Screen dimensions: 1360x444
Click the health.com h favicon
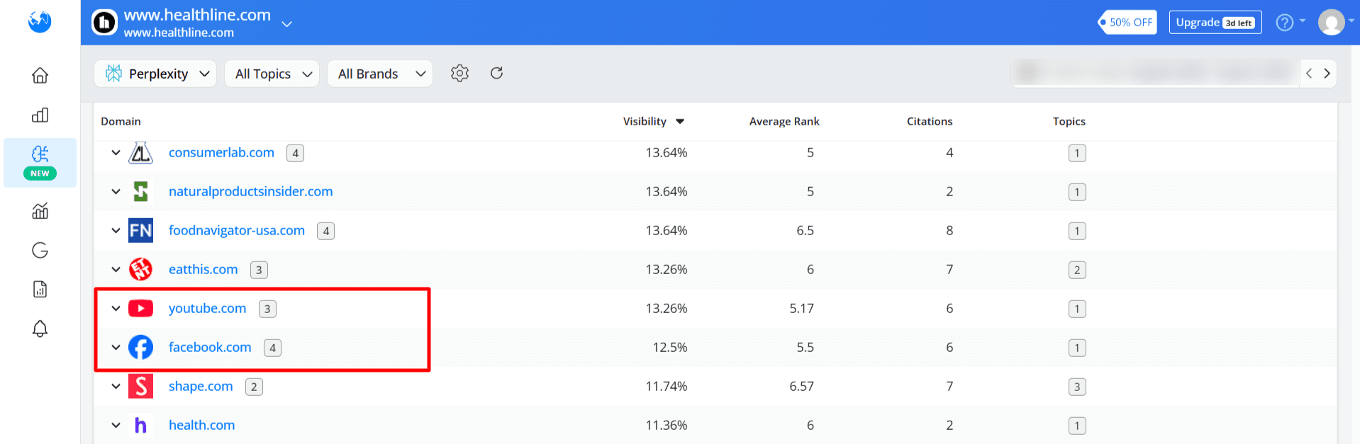tap(140, 425)
